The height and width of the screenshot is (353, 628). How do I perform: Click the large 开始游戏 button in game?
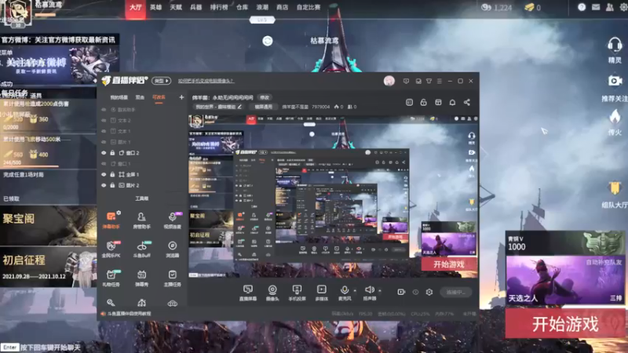click(565, 324)
